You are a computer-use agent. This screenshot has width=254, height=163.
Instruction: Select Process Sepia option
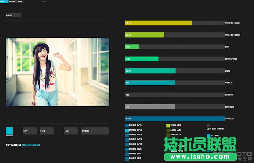[127, 159]
